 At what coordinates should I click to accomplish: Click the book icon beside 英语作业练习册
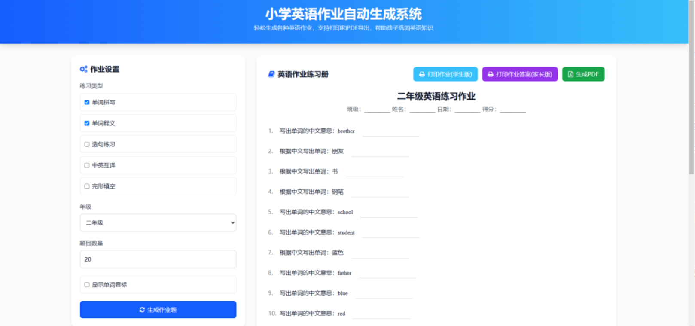click(x=271, y=74)
